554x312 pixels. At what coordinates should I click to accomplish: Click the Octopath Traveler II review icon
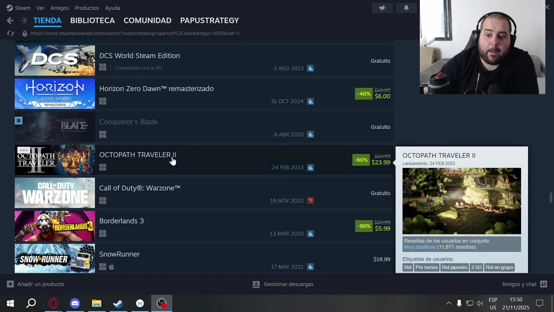(x=310, y=167)
